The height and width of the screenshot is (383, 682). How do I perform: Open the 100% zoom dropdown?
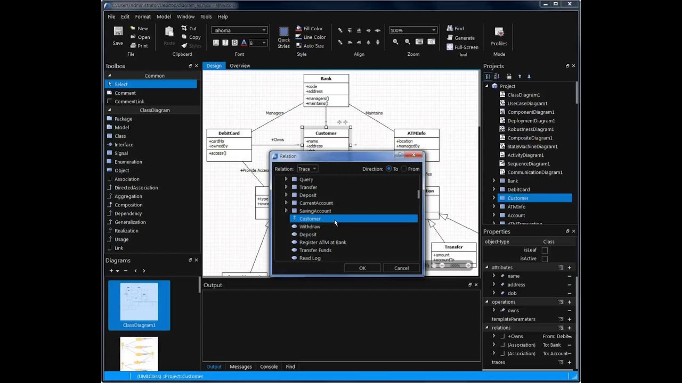tap(413, 30)
